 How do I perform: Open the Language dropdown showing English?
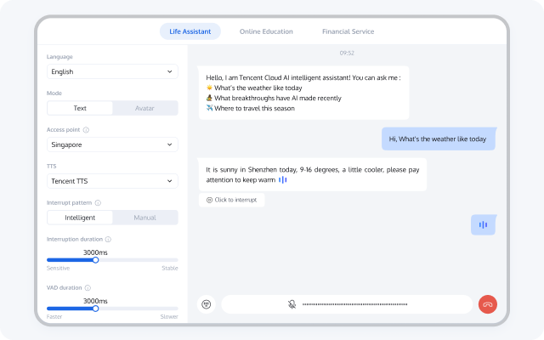(x=112, y=72)
